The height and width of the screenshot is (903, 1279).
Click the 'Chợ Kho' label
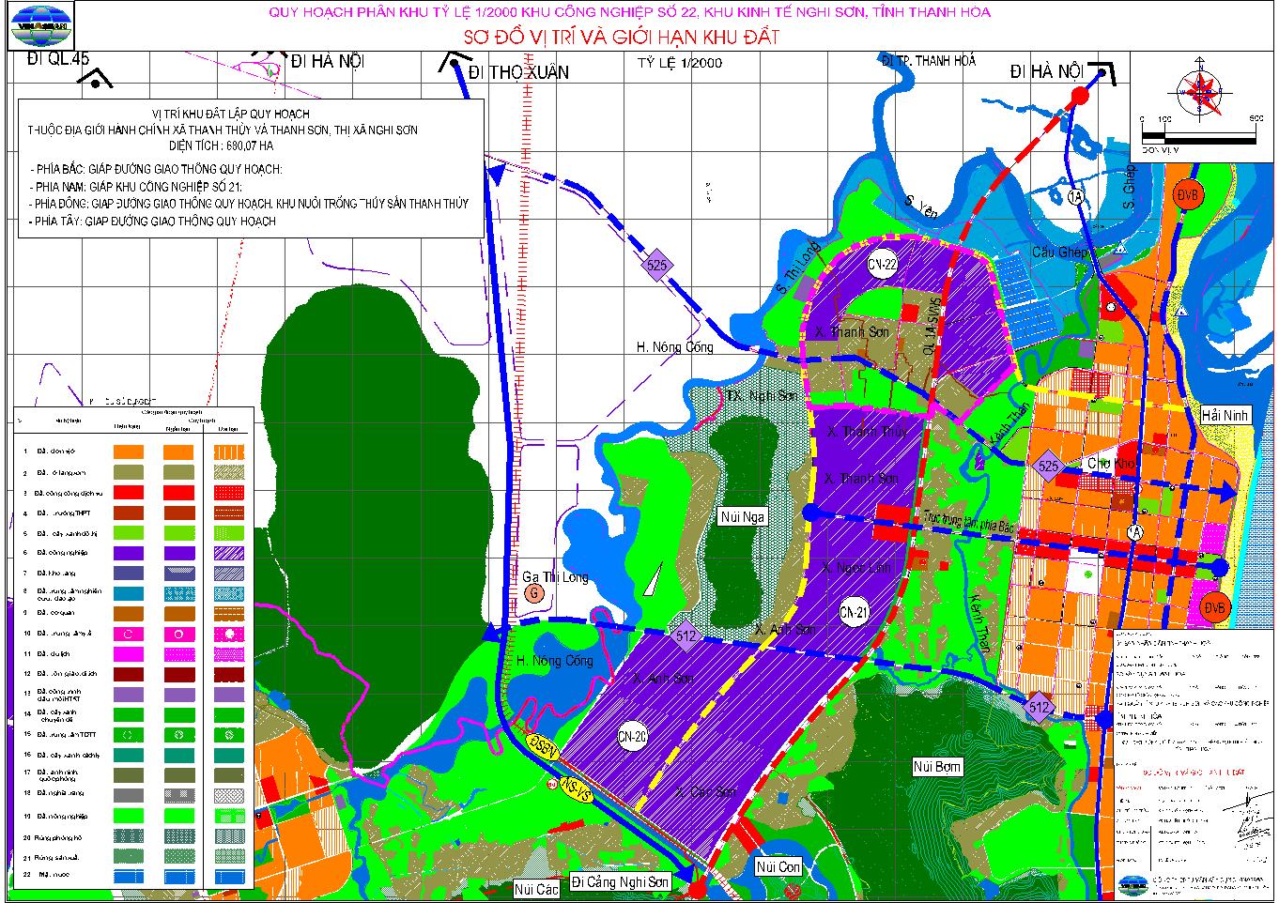[x=1112, y=463]
